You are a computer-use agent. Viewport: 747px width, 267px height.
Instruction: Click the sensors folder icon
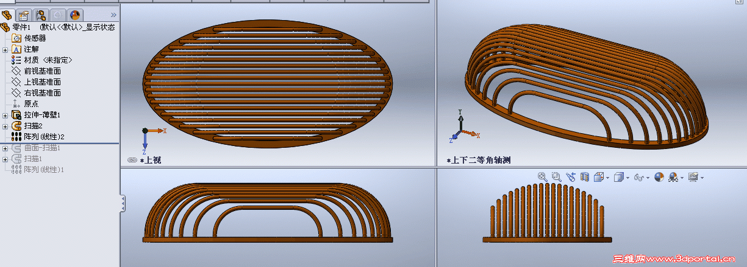tap(16, 38)
